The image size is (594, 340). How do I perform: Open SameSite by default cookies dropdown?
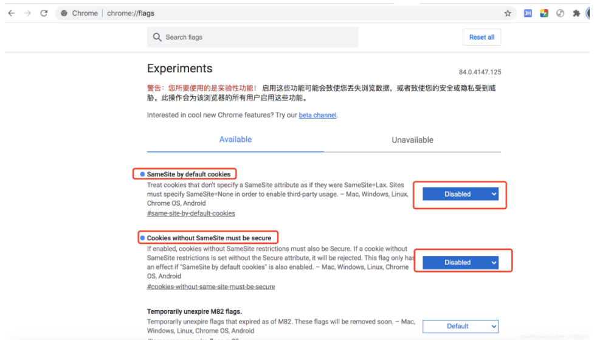460,194
